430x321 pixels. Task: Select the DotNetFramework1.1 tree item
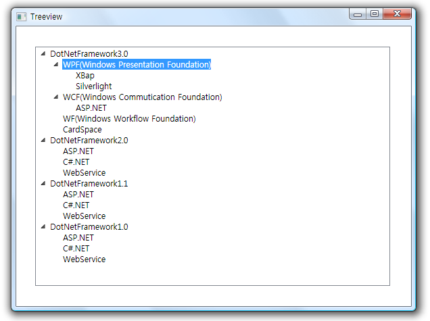pos(89,184)
